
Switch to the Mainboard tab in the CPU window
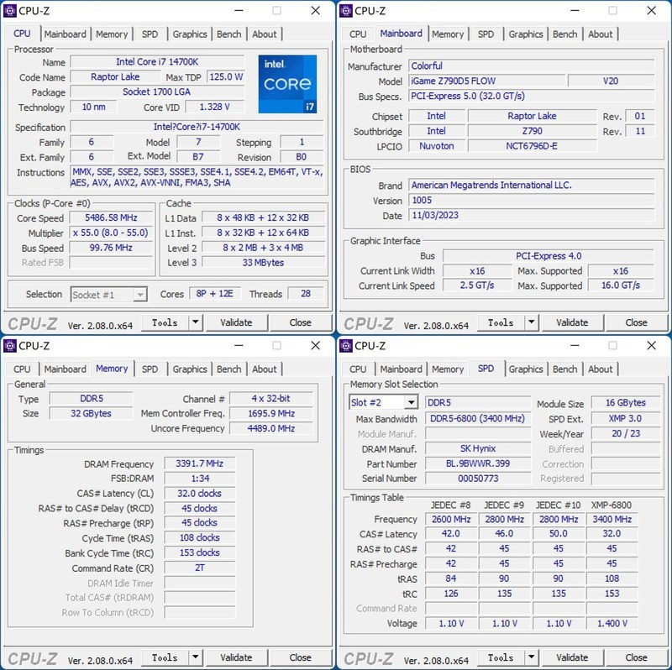click(x=66, y=34)
